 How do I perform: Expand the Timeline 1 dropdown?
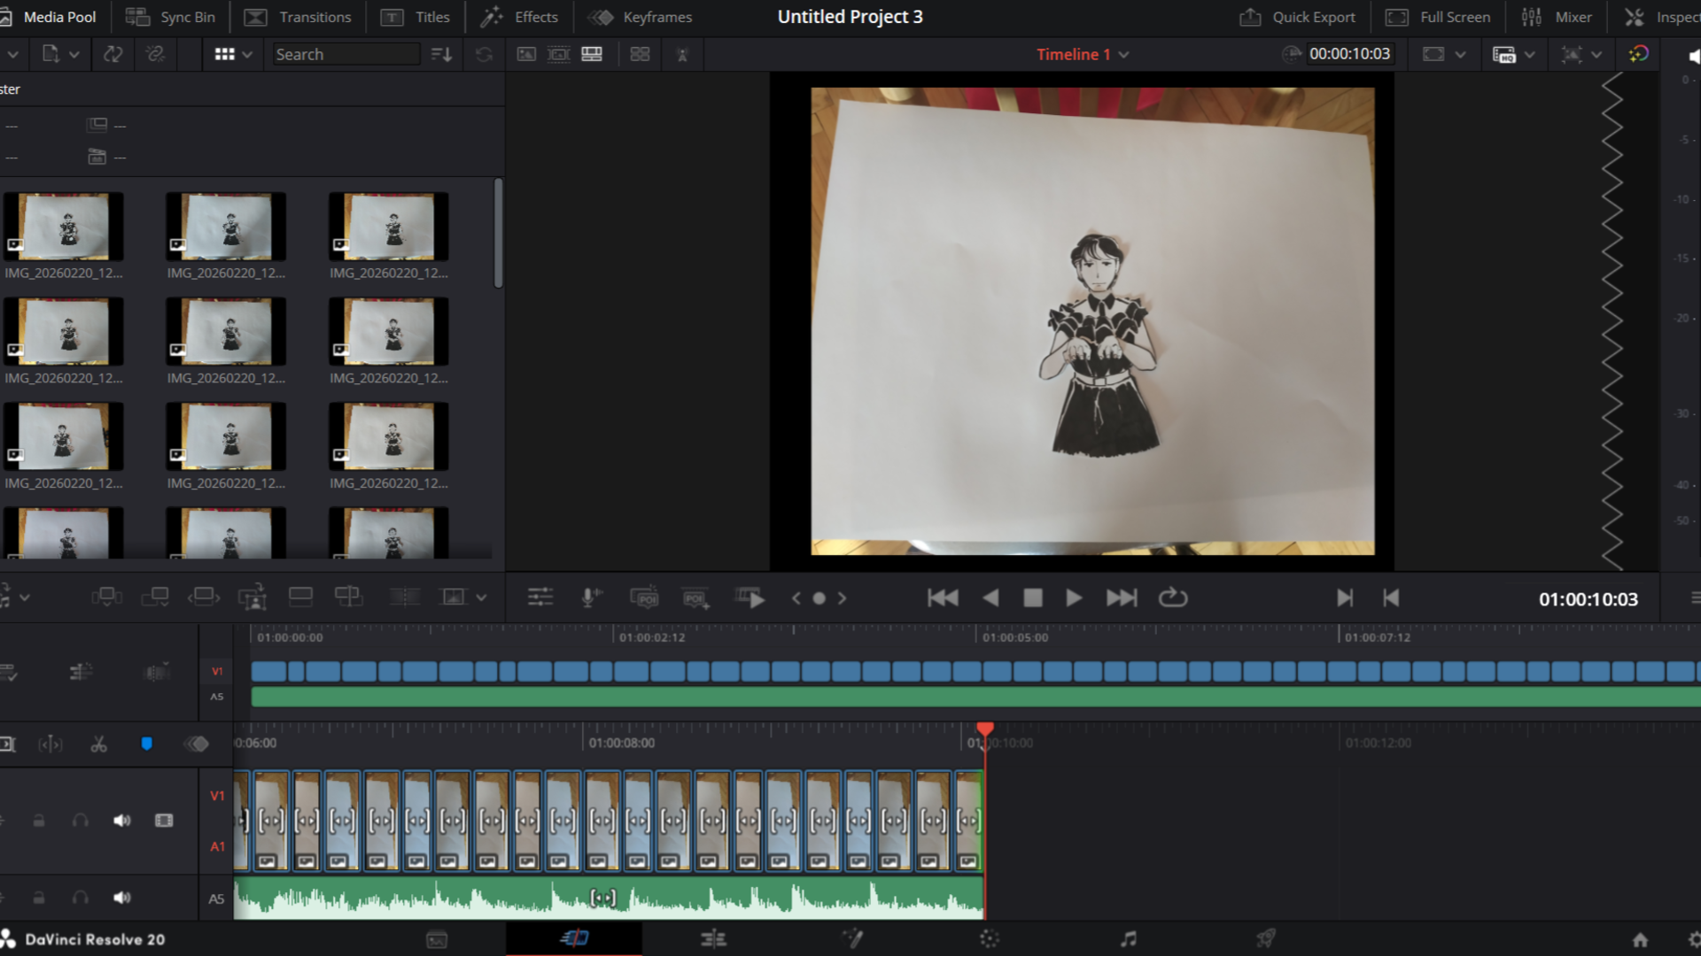pyautogui.click(x=1123, y=55)
